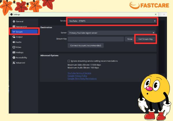173x121 pixels.
Task: Open the Service dropdown showing YouTube - RTMPS
Action: [112, 21]
